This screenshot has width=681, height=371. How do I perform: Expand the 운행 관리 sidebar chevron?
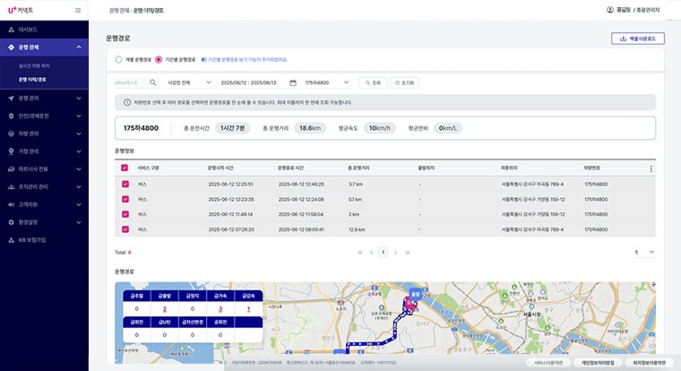[79, 99]
